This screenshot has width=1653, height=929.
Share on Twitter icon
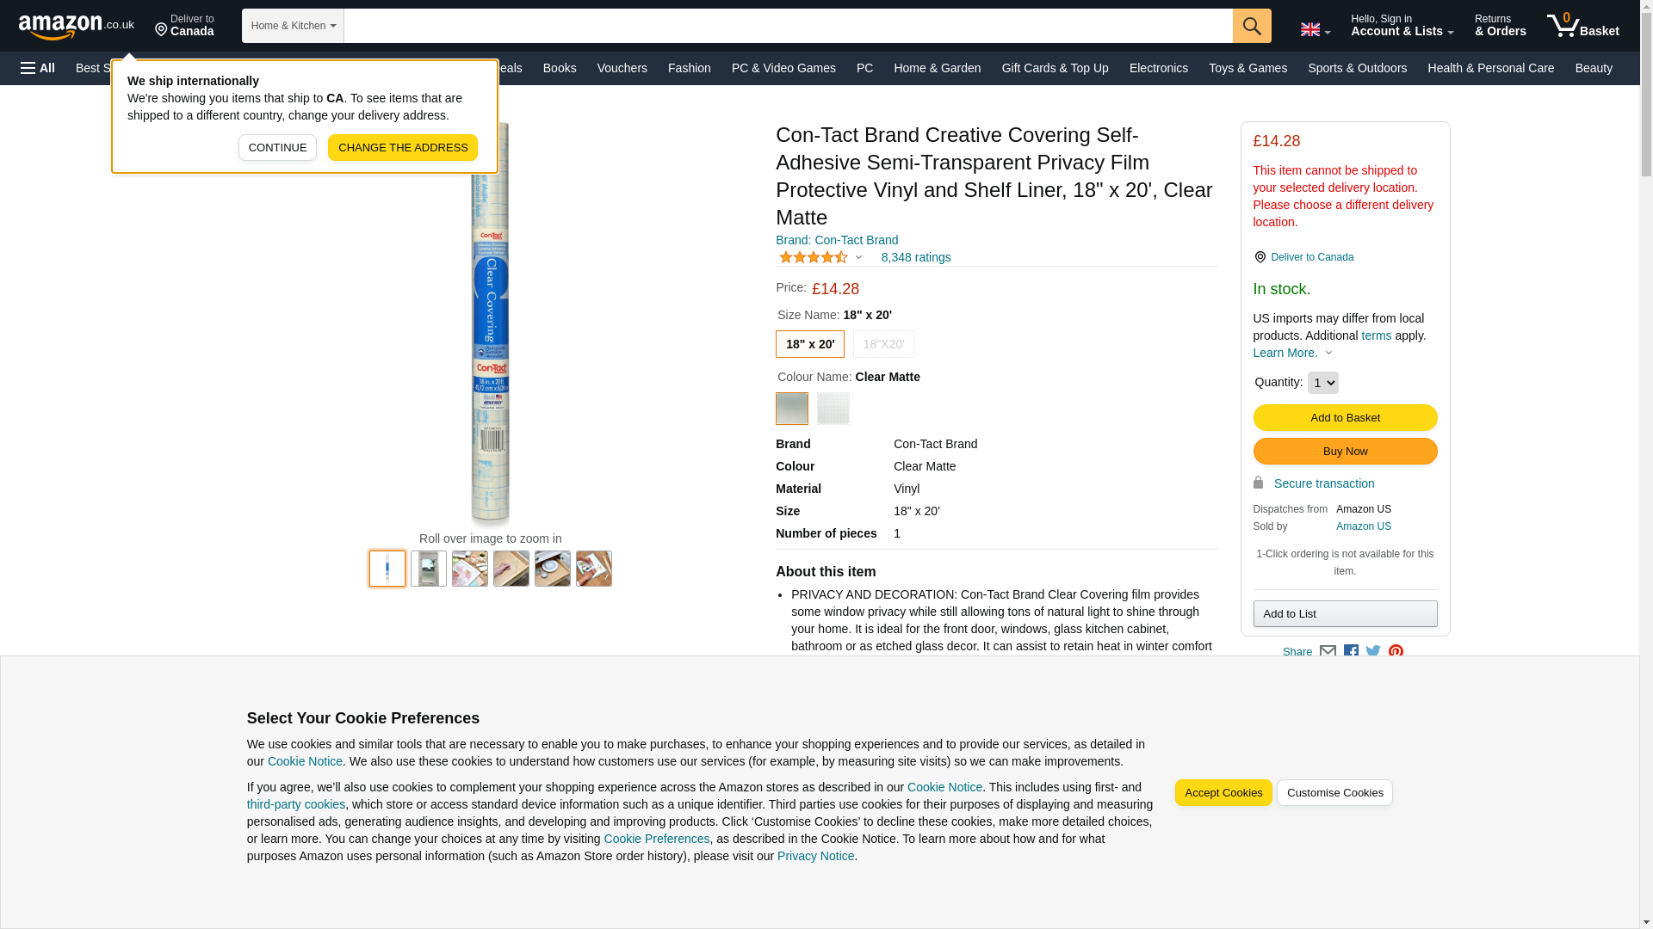(1373, 652)
